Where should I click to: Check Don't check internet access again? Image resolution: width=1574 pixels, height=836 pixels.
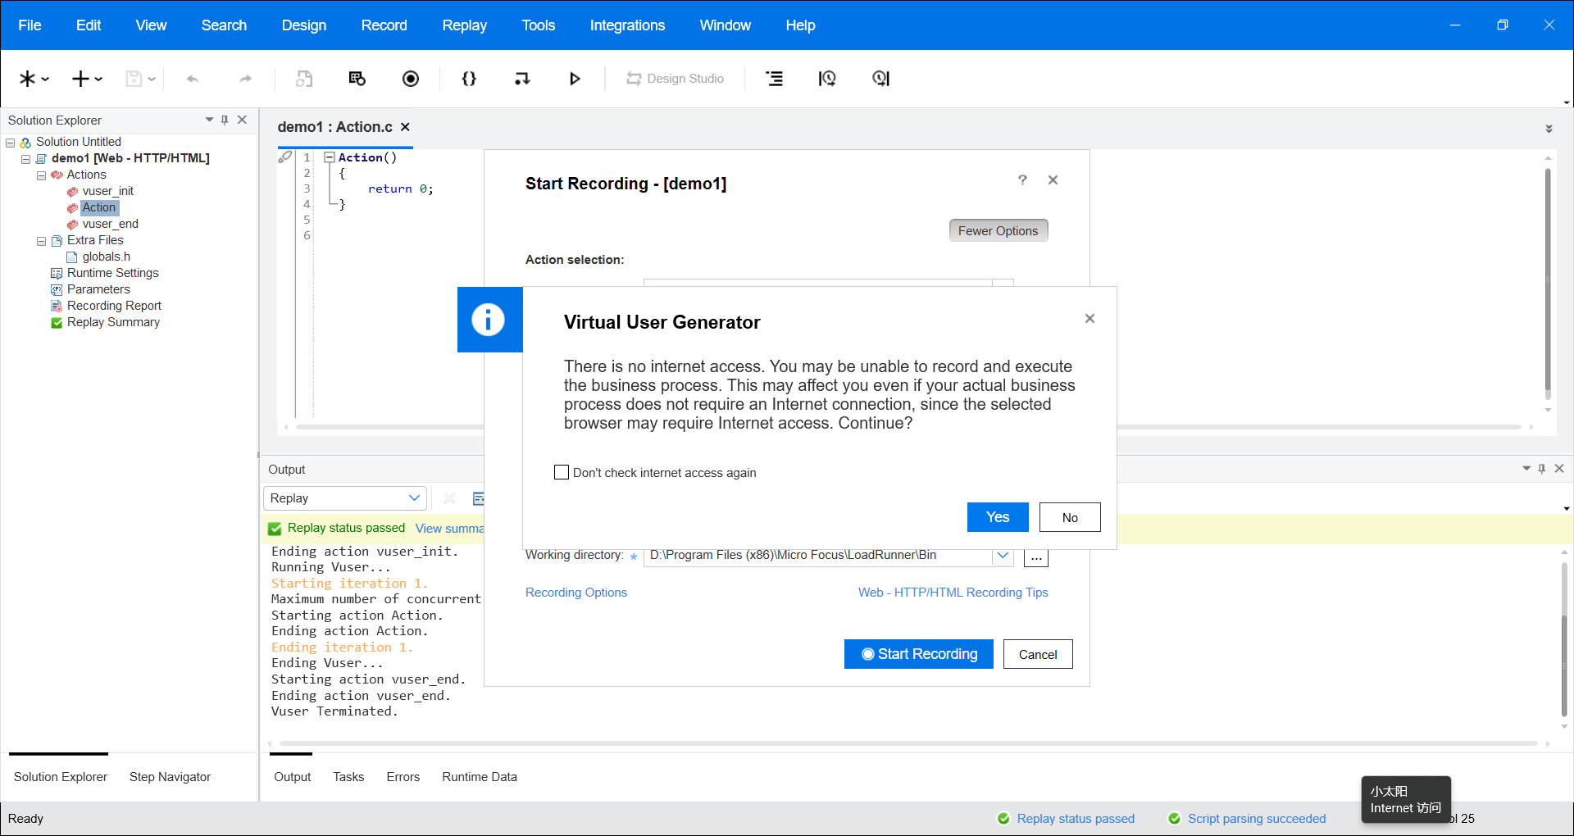click(x=562, y=472)
